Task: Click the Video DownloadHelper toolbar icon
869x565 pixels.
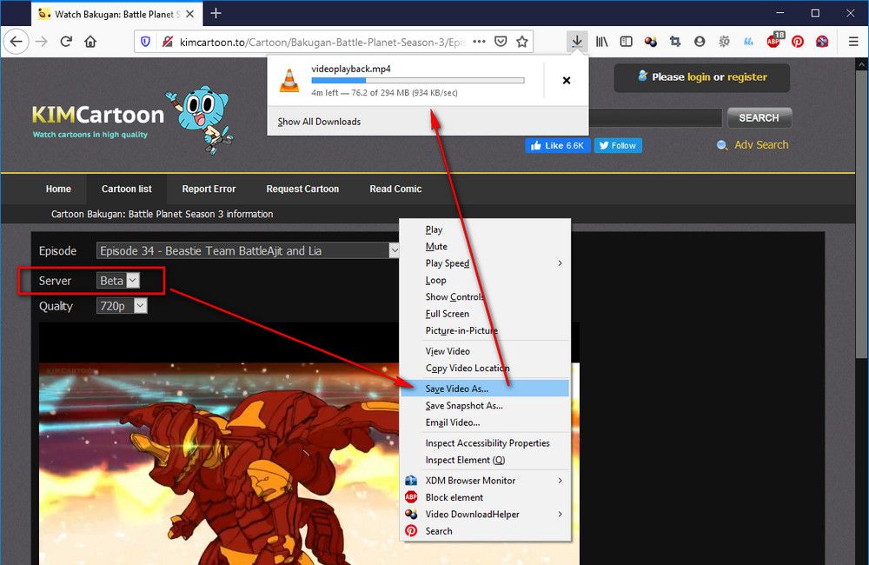Action: click(x=651, y=42)
